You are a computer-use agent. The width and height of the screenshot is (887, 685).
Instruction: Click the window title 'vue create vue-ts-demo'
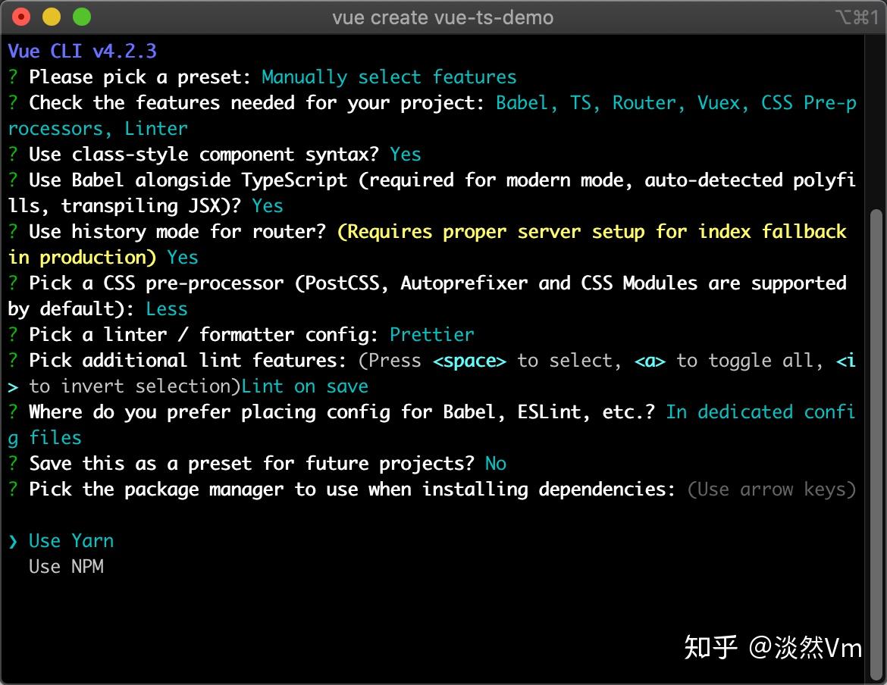coord(443,17)
